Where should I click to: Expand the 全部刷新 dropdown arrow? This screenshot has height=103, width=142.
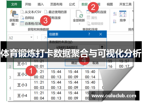coord(80,24)
